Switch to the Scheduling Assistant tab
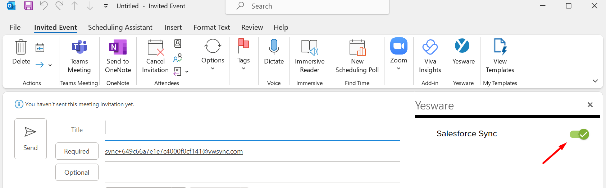Viewport: 606px width, 188px height. coord(120,27)
